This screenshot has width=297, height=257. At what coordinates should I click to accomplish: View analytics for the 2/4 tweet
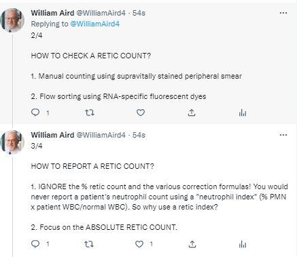(x=243, y=113)
